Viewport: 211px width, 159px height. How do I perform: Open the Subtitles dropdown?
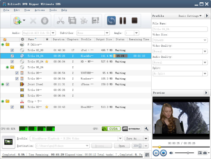coord(107,33)
